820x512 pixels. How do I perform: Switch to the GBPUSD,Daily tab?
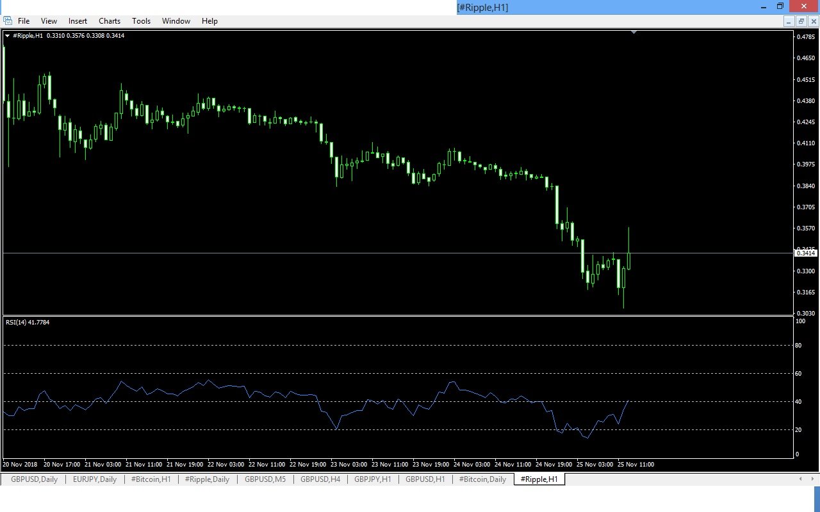34,479
